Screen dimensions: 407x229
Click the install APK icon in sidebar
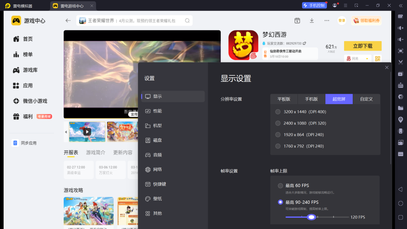[x=401, y=85]
